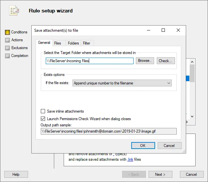Confirm the dialog with OK
208x182 pixels.
(x=143, y=146)
